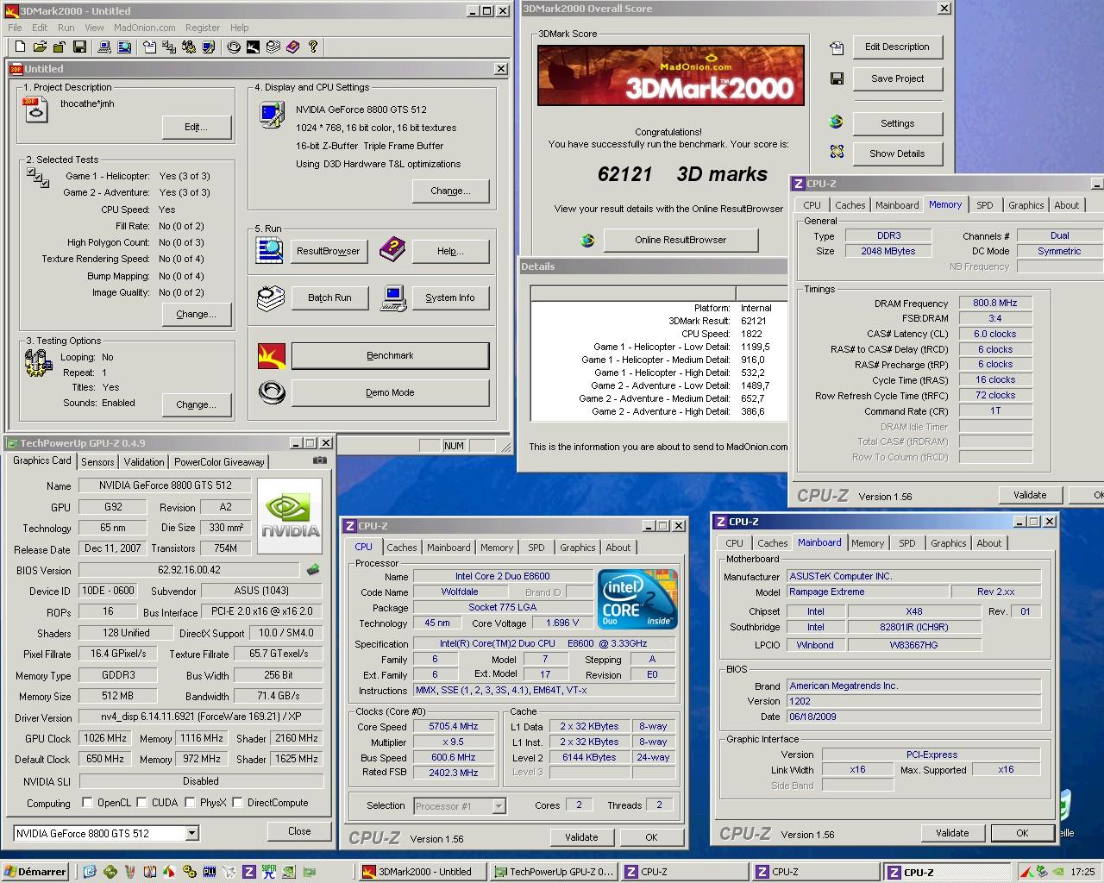
Task: Click the 3DMark2000 banner image
Action: click(671, 75)
